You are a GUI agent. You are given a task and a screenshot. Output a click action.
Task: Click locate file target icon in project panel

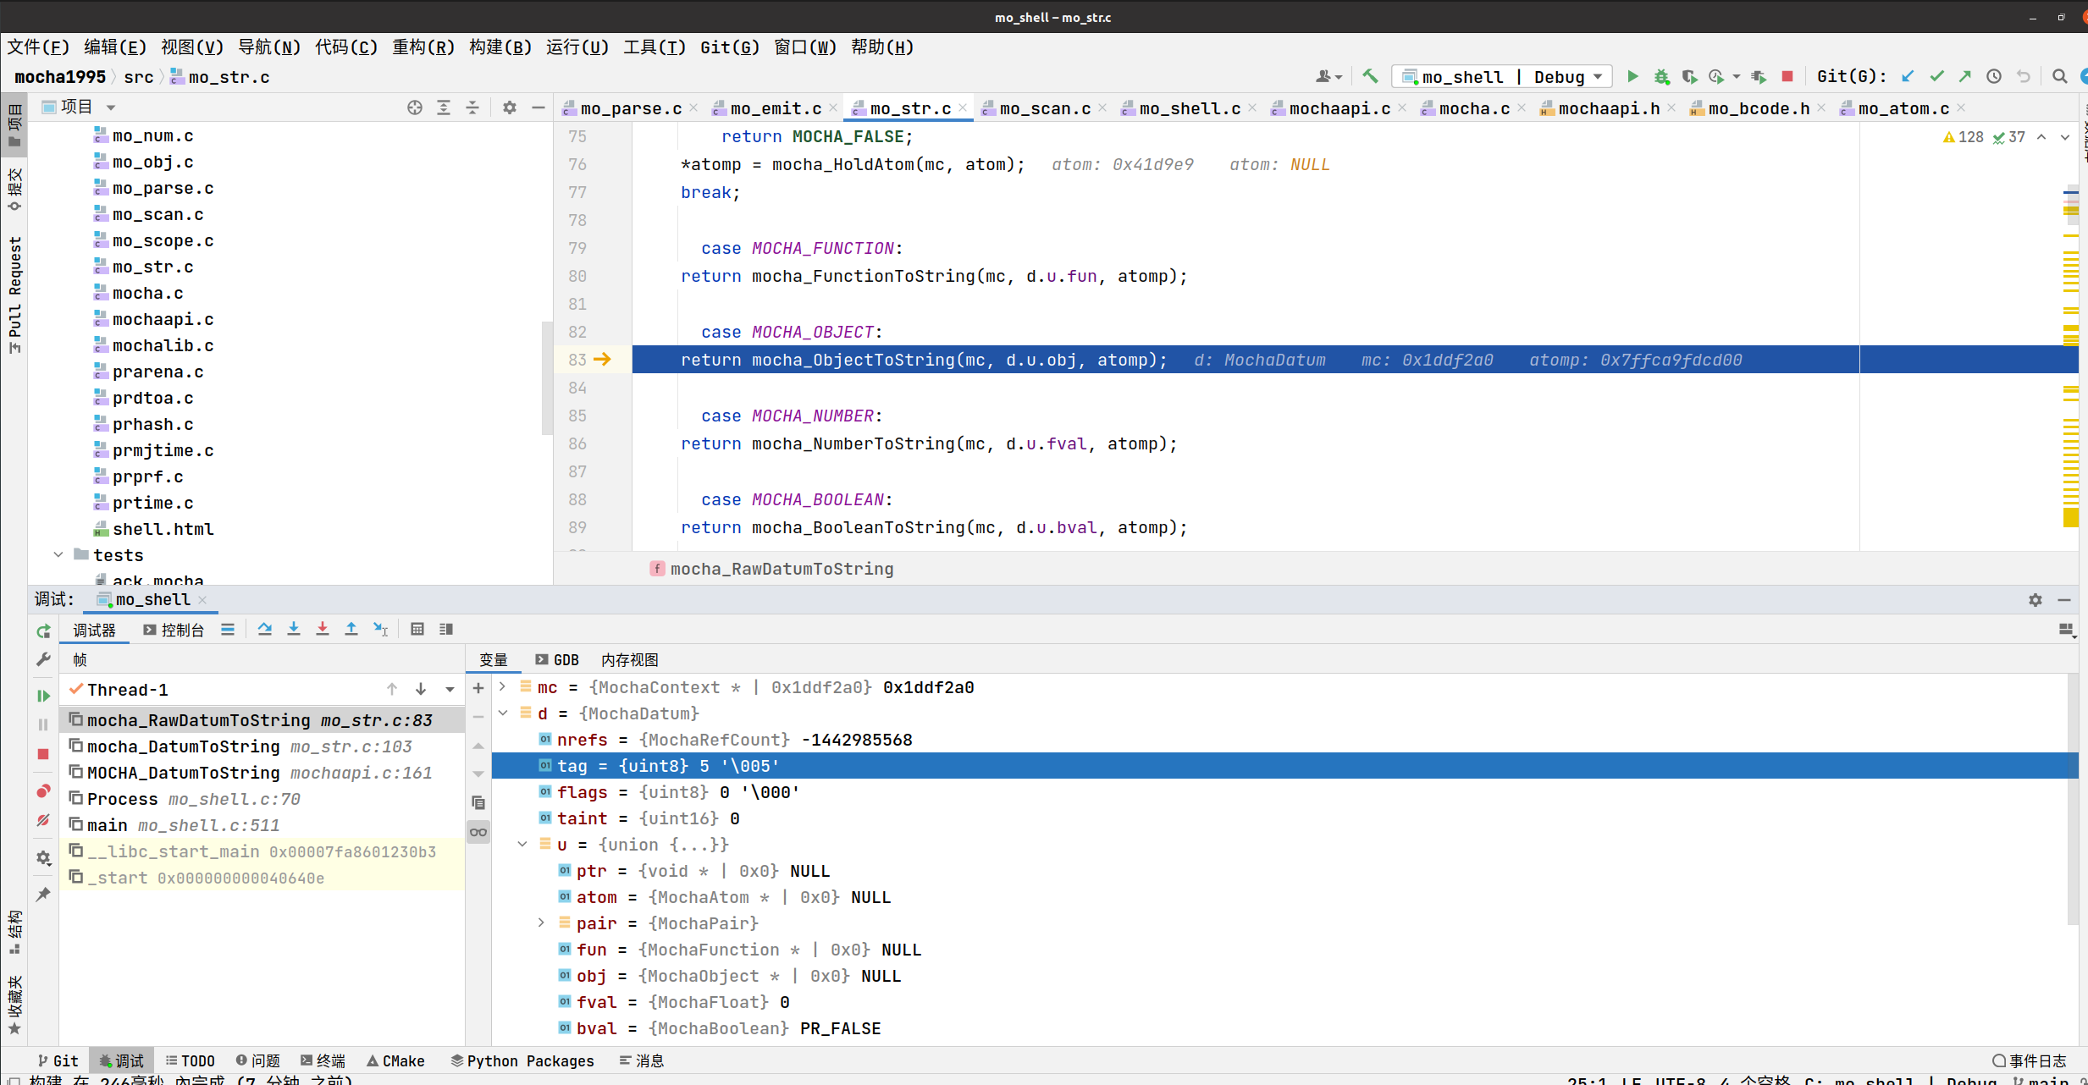coord(414,107)
